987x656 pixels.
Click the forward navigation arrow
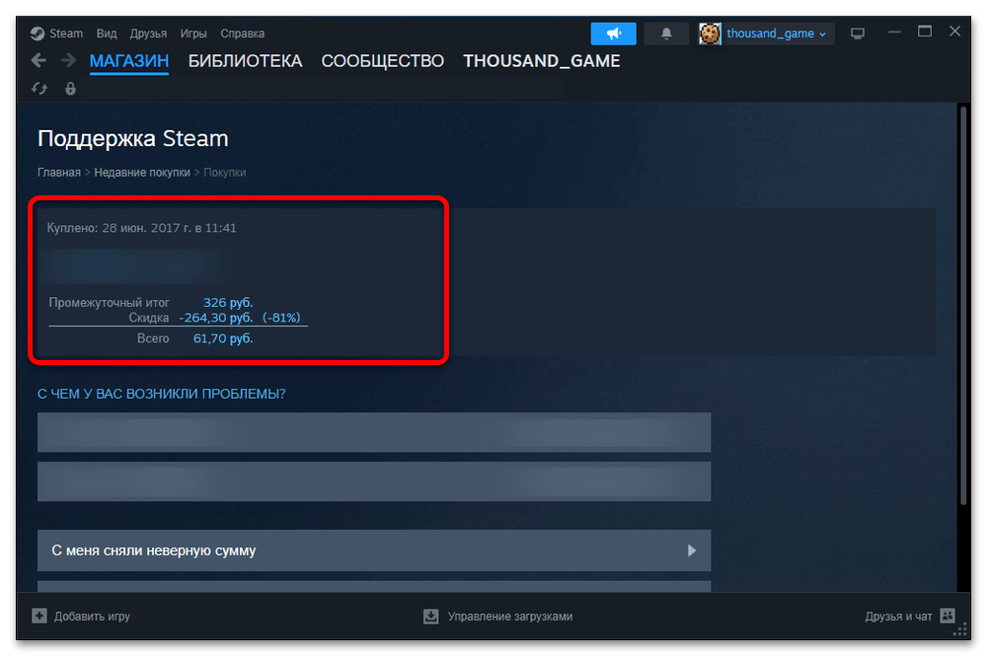(x=68, y=61)
